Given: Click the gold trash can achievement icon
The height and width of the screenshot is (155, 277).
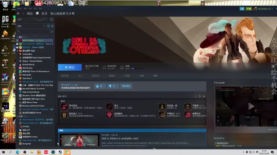Looking at the screenshot, I should click(64, 115).
